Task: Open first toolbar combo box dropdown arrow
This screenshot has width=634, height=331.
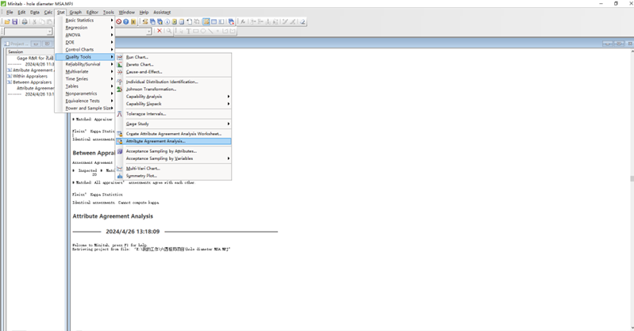Action: 50,32
